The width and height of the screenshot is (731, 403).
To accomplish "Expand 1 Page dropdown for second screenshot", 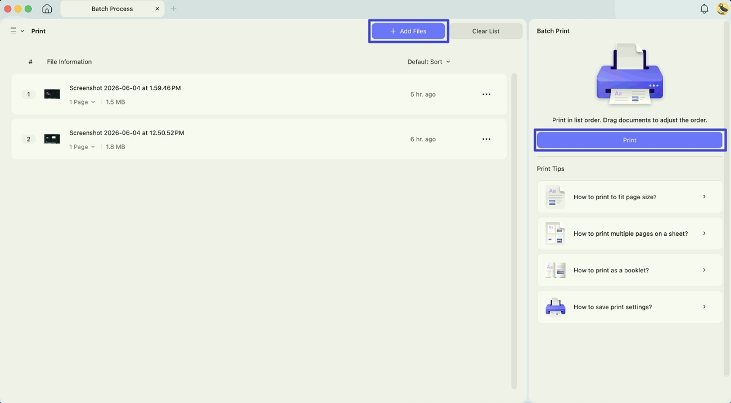I will pyautogui.click(x=82, y=147).
